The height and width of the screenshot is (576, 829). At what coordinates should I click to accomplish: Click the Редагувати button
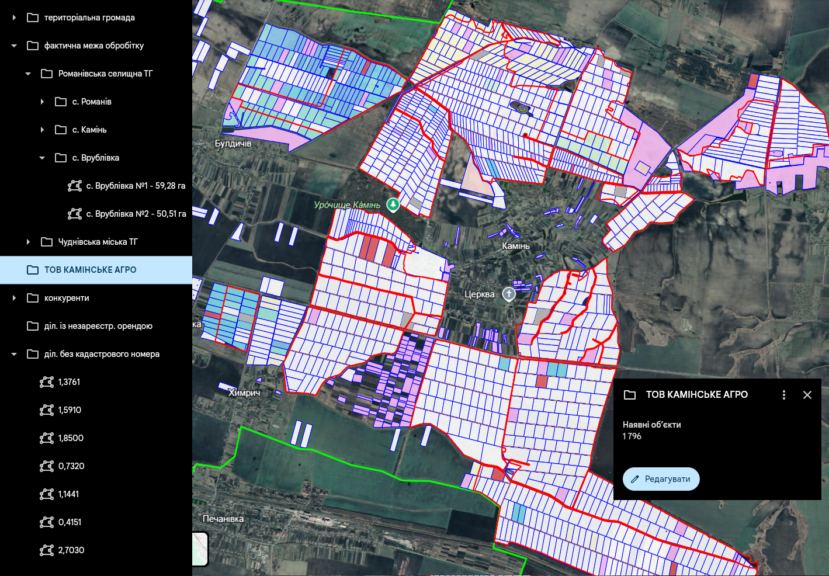[661, 479]
